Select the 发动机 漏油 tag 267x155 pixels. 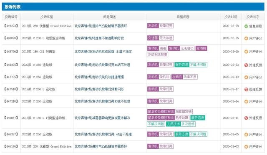point(157,48)
